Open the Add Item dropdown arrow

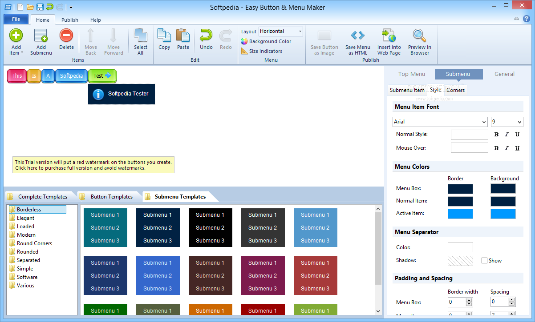23,53
